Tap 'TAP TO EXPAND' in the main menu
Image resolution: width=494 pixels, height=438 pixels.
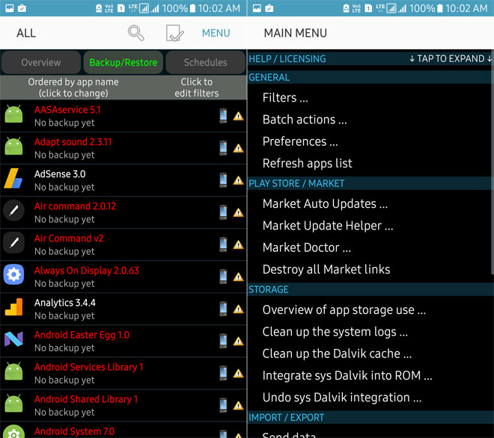pyautogui.click(x=450, y=59)
